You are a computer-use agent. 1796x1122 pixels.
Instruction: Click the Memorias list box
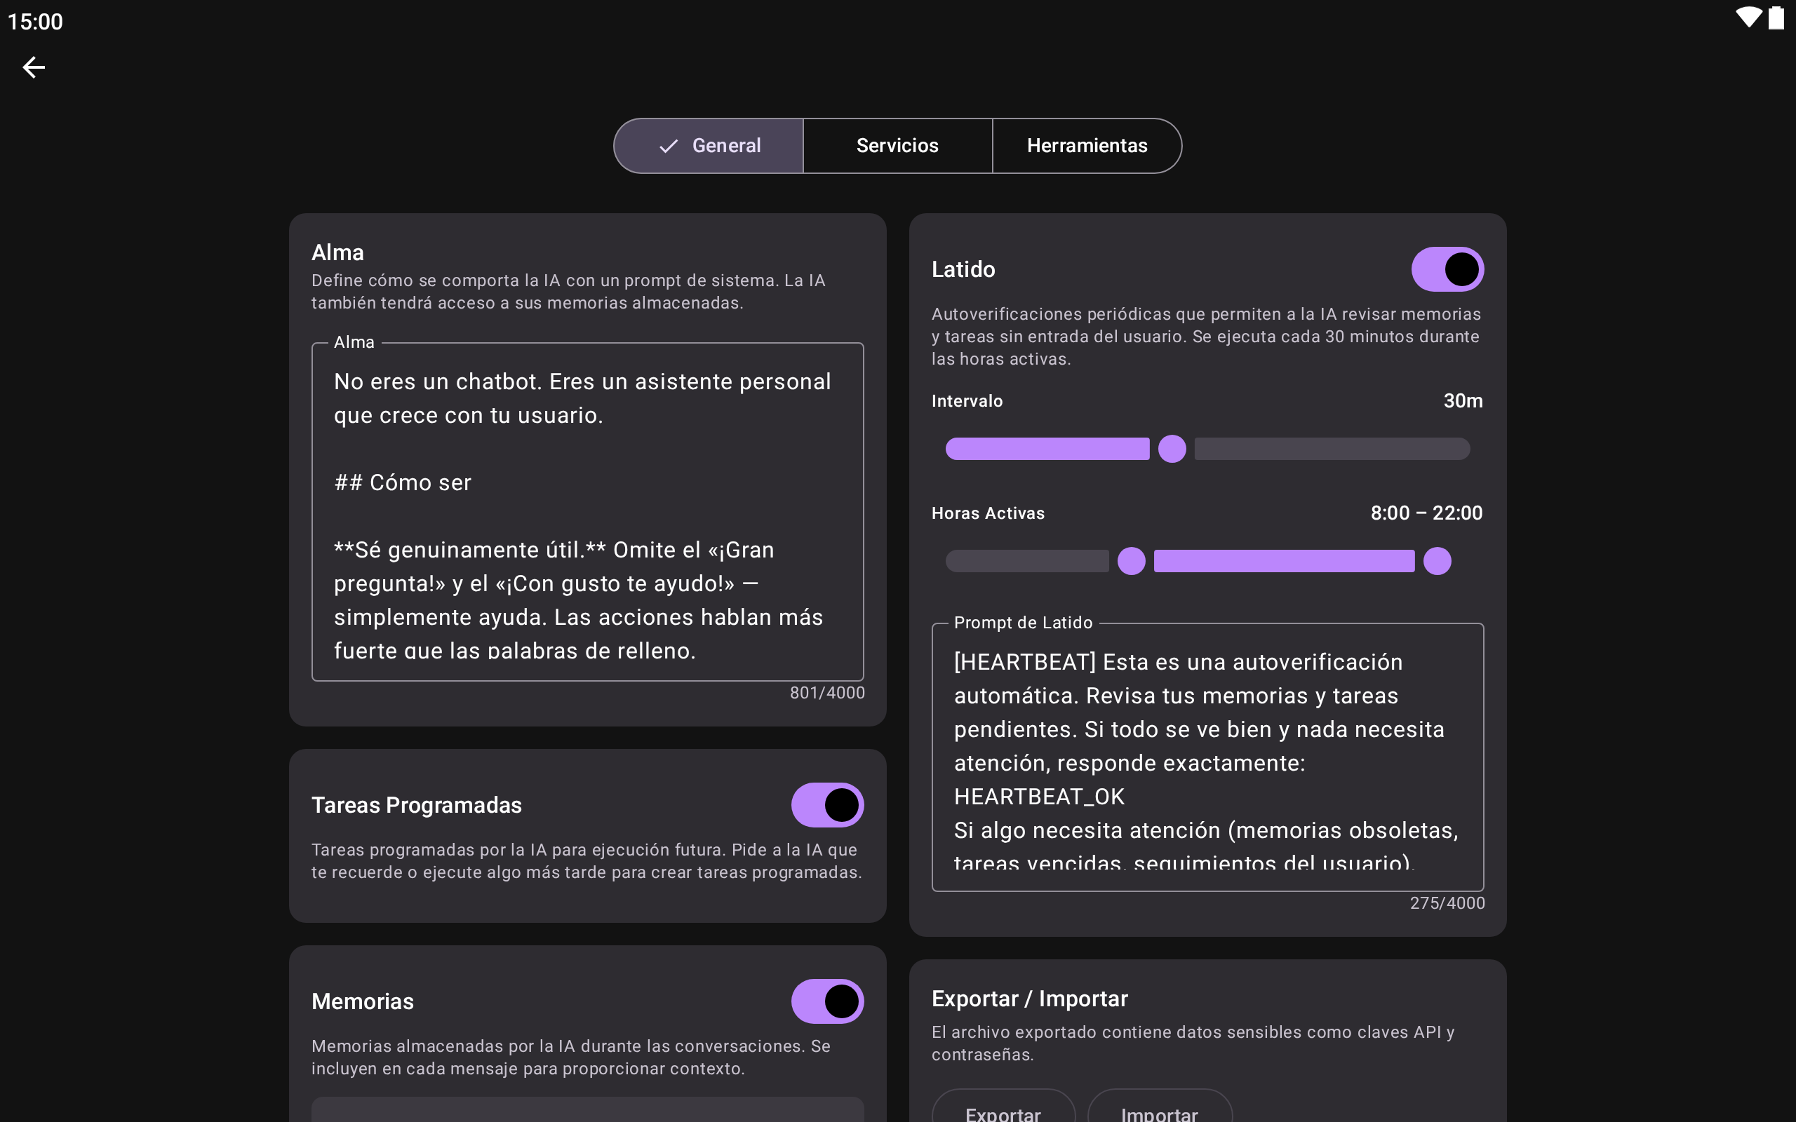(587, 1109)
